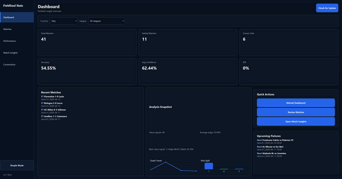Select Match Insights in sidebar
This screenshot has height=179, width=342.
(17, 53)
